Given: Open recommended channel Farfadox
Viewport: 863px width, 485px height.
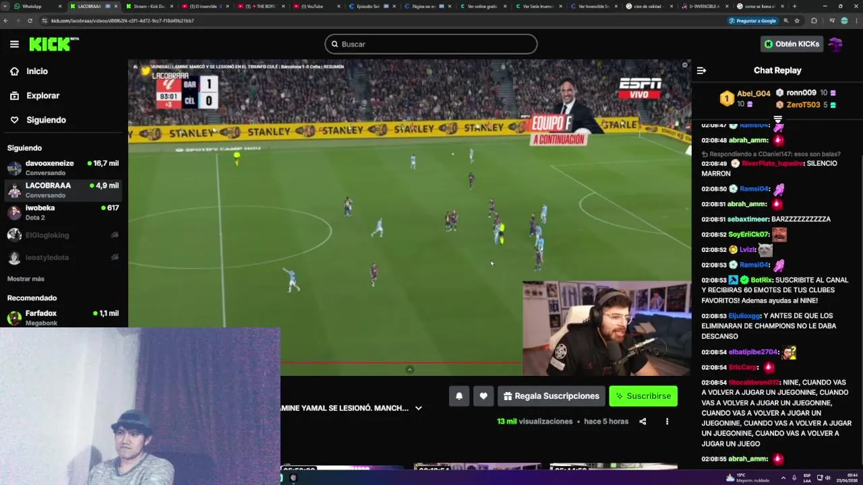Looking at the screenshot, I should [x=63, y=317].
